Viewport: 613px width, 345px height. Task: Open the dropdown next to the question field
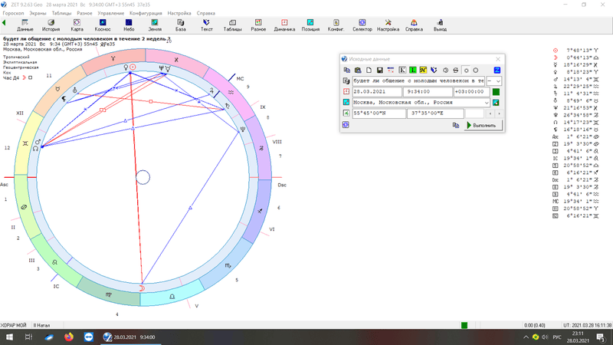coord(497,80)
